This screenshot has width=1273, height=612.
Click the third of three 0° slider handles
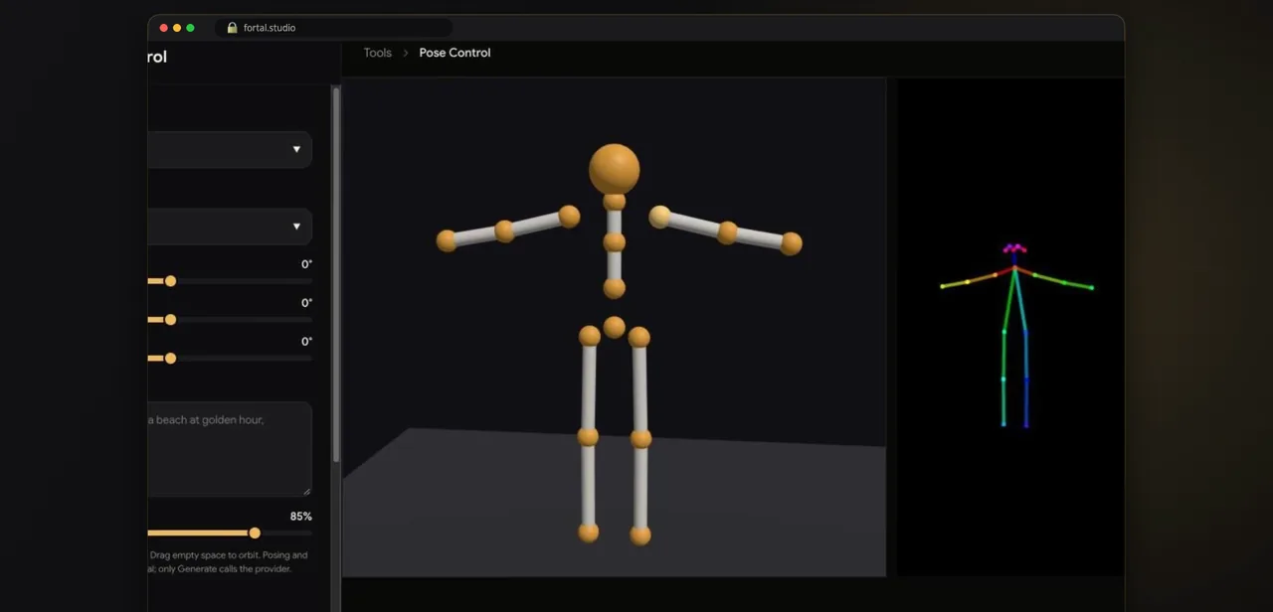click(170, 359)
